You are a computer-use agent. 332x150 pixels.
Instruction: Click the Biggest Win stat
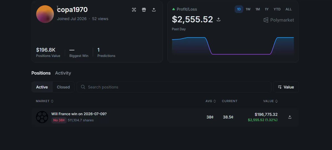pyautogui.click(x=79, y=52)
